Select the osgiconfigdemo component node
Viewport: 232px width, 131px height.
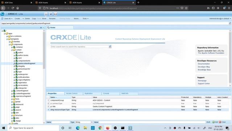tap(24, 80)
